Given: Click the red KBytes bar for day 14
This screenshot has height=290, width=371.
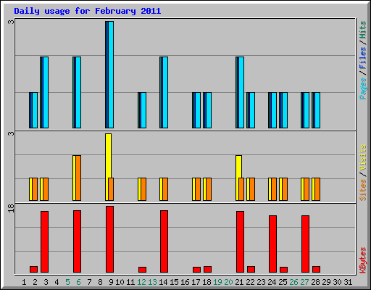Looking at the screenshot, I should 164,241.
